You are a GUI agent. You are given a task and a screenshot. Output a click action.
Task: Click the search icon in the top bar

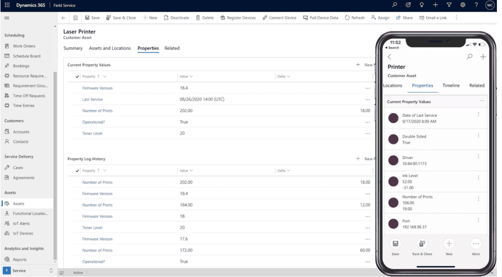pyautogui.click(x=395, y=5)
